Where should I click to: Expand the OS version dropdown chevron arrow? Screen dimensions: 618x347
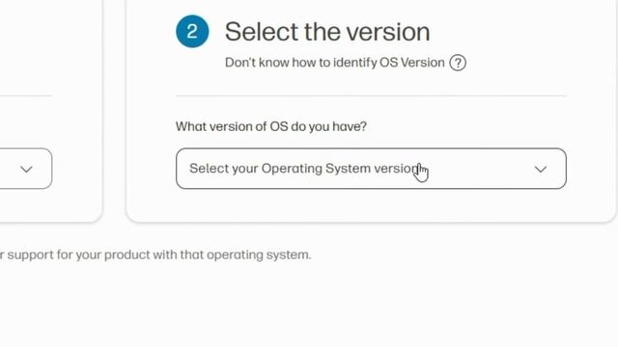coord(541,170)
